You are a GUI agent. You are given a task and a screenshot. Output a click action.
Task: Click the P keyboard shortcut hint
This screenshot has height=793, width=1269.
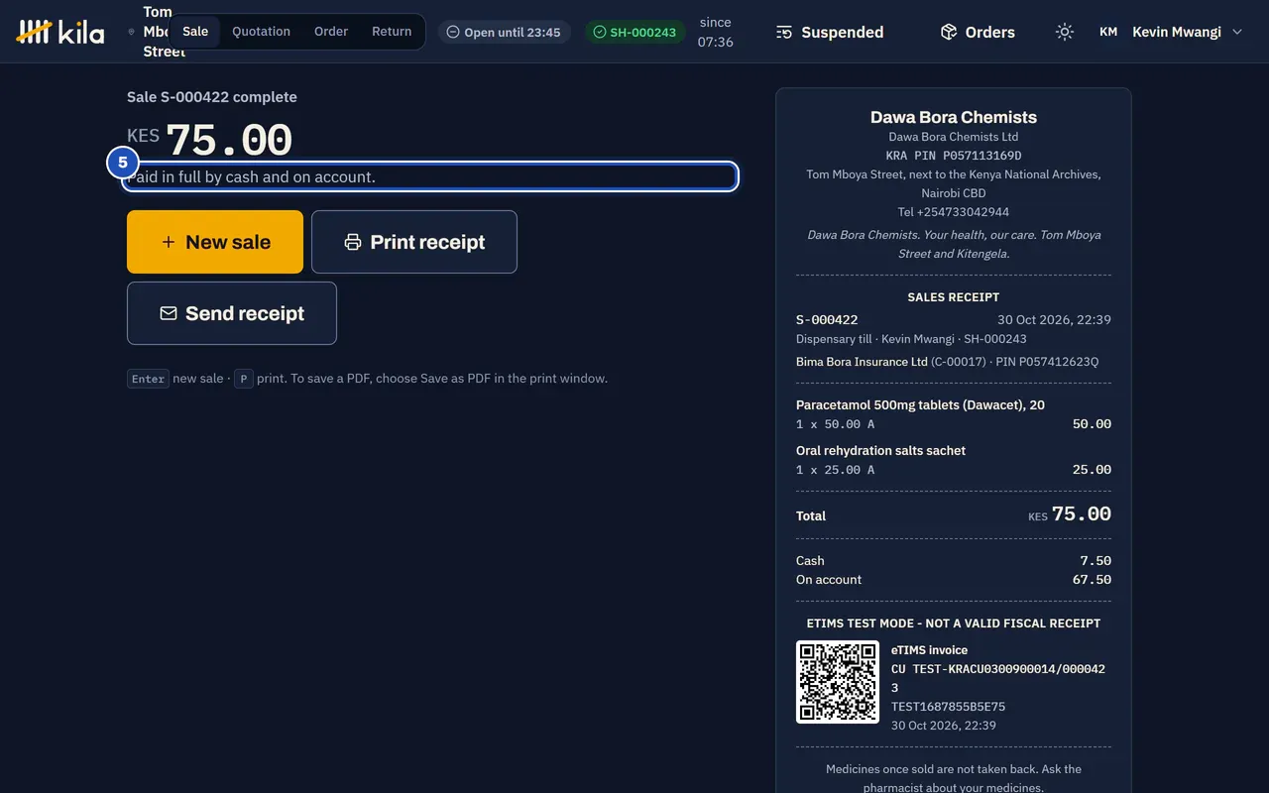coord(244,379)
